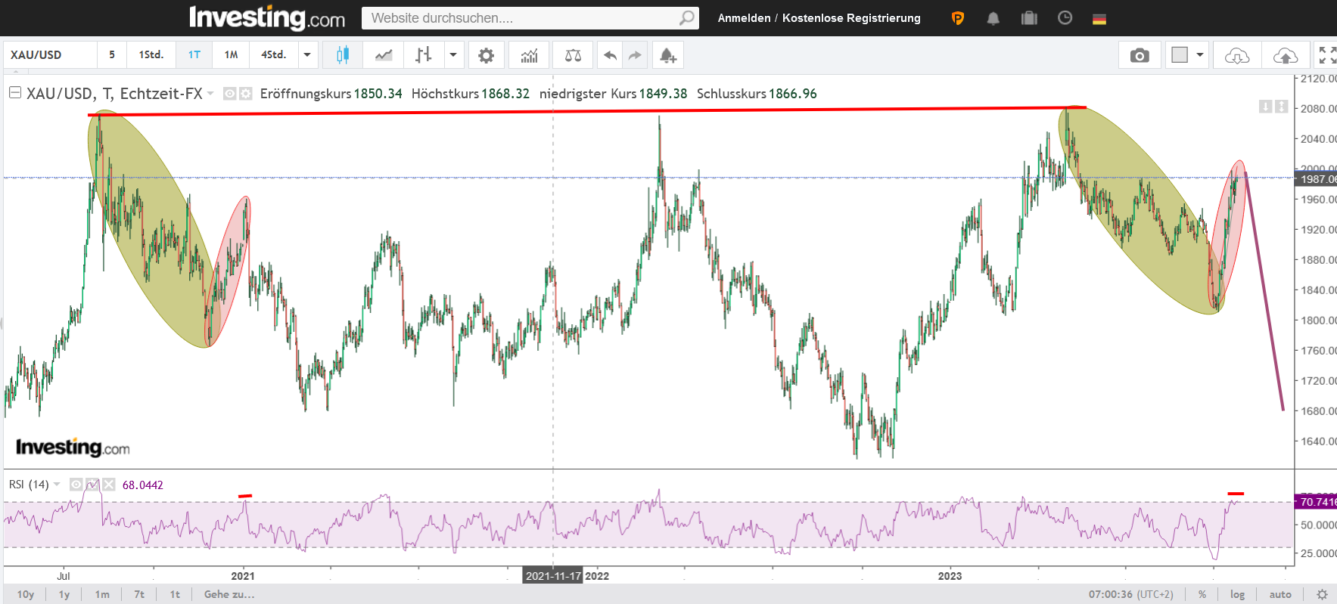Open the indicators panel icon

click(529, 55)
